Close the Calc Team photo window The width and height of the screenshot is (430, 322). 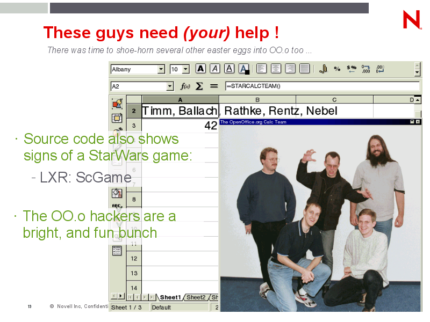[x=418, y=122]
